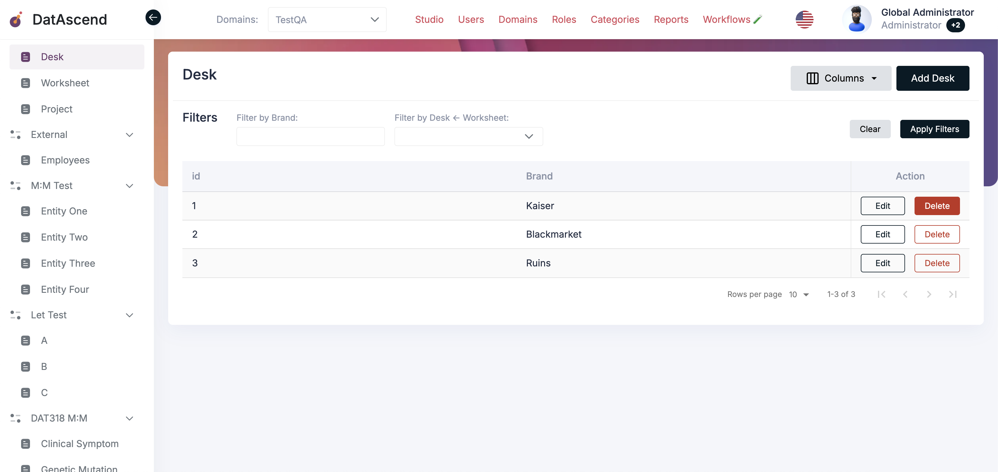998x472 pixels.
Task: Open the Reports menu
Action: point(671,19)
